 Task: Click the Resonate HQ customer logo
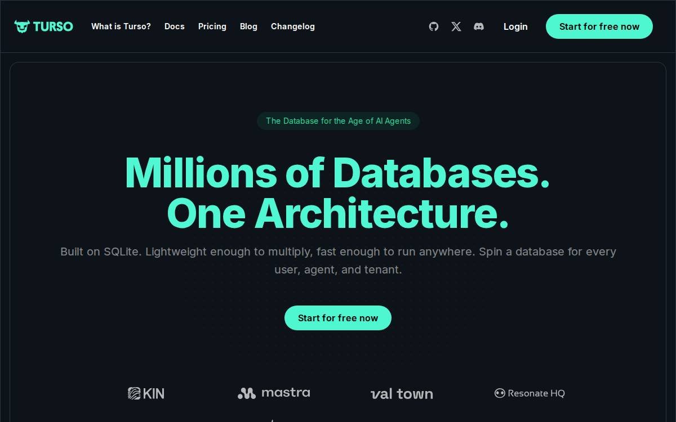tap(530, 393)
